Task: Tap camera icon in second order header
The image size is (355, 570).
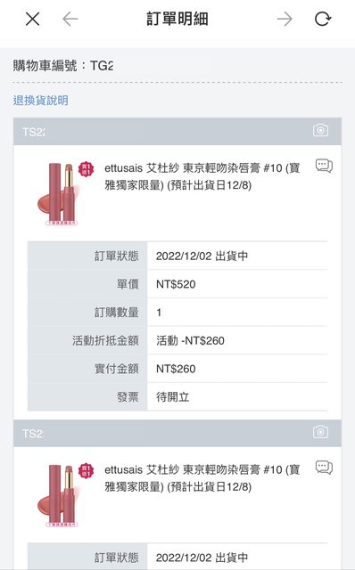Action: tap(320, 432)
